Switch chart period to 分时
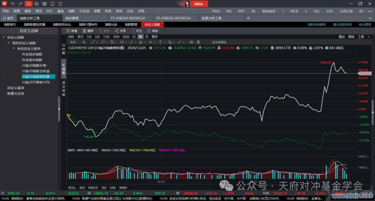 click(x=71, y=37)
